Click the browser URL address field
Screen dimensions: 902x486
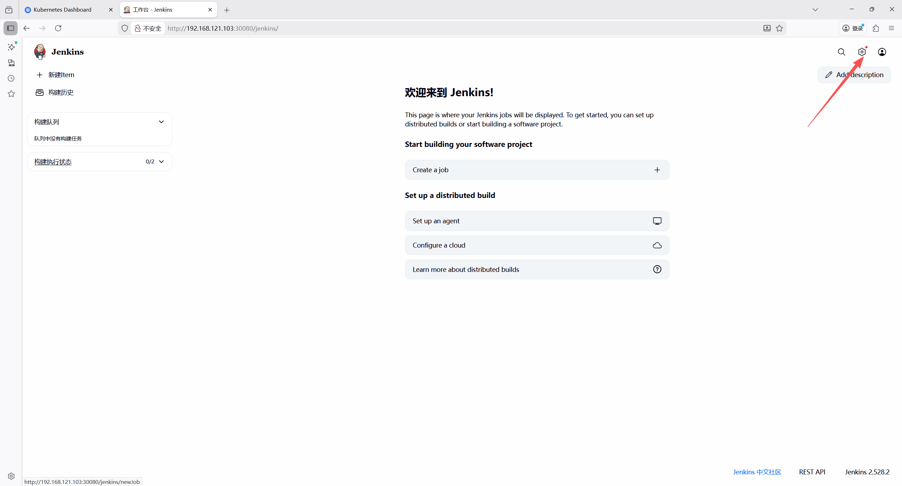coord(423,28)
